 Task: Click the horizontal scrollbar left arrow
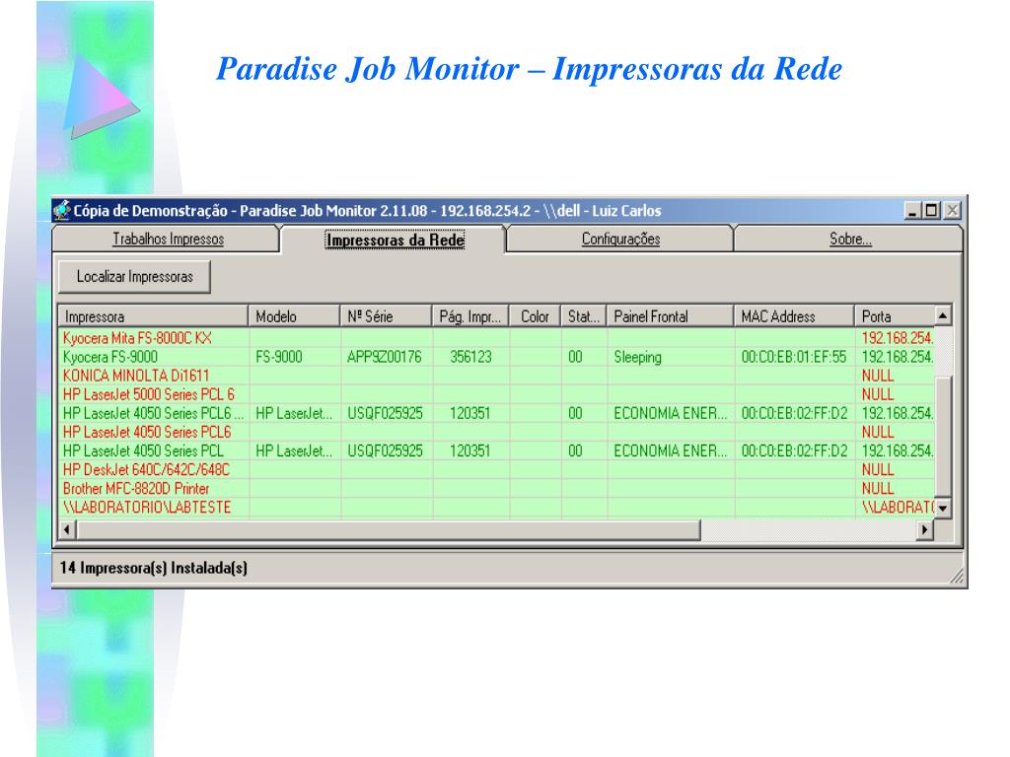pos(67,529)
